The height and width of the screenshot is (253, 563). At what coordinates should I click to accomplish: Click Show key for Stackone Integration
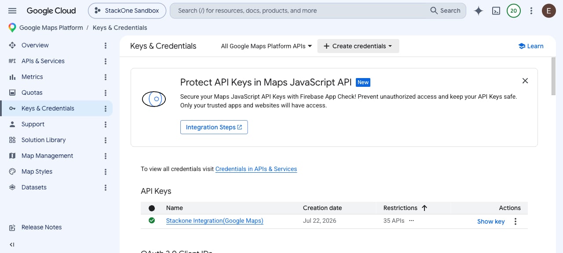(491, 221)
